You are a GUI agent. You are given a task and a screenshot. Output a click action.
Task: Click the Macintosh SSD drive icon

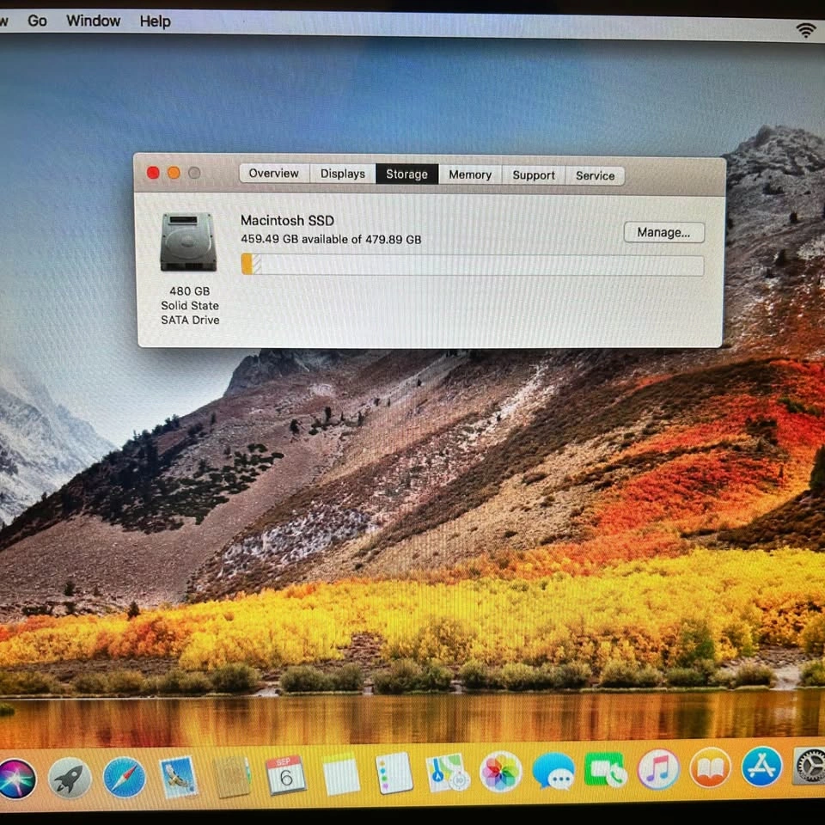pos(188,241)
